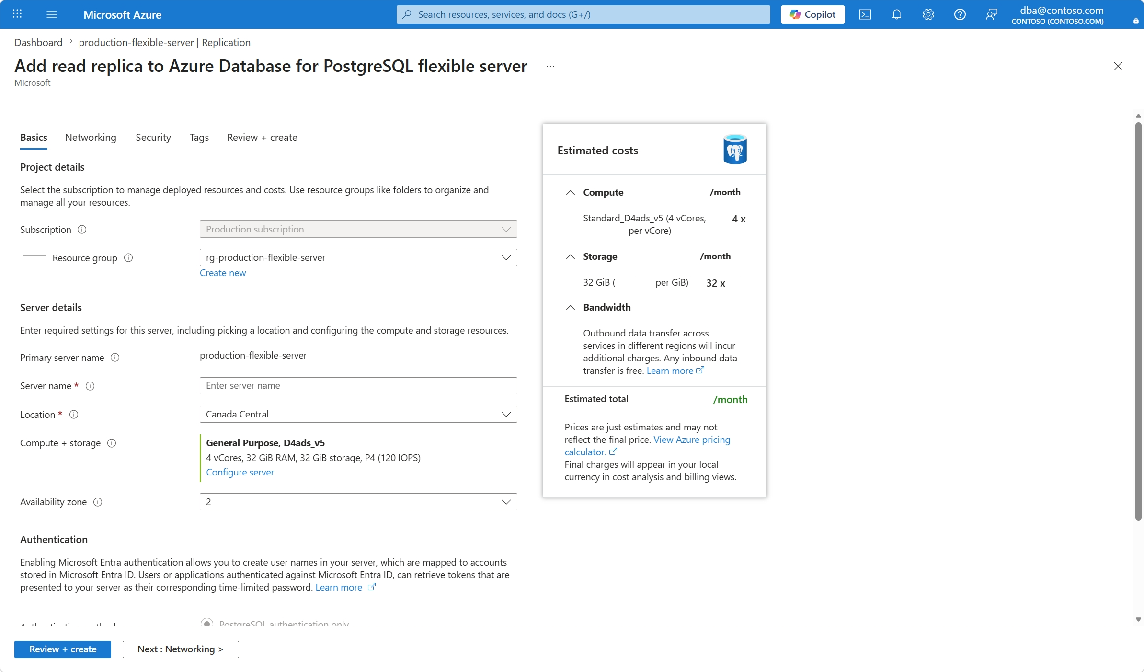
Task: Click the PostgreSQL elephant icon in Estimated costs
Action: coord(735,150)
